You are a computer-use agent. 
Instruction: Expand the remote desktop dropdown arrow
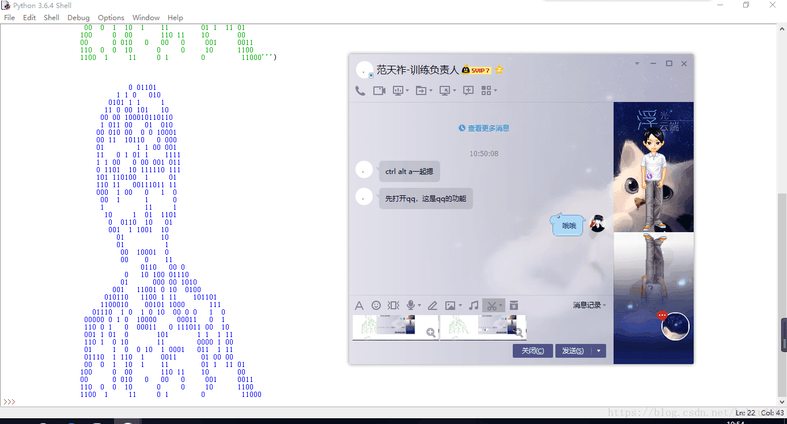[x=455, y=90]
